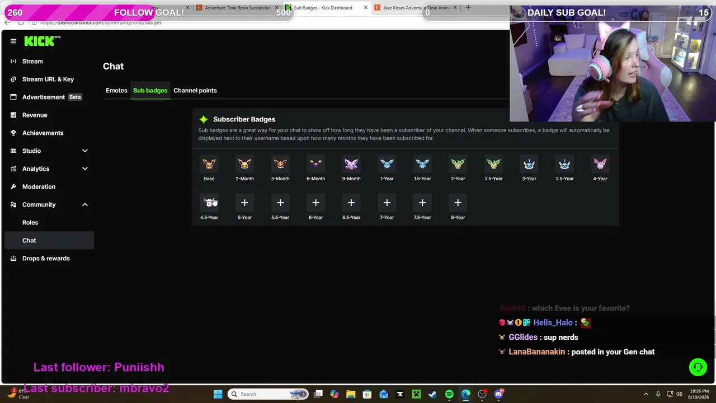Viewport: 716px width, 403px height.
Task: Open Spotify from the taskbar
Action: coord(449,394)
